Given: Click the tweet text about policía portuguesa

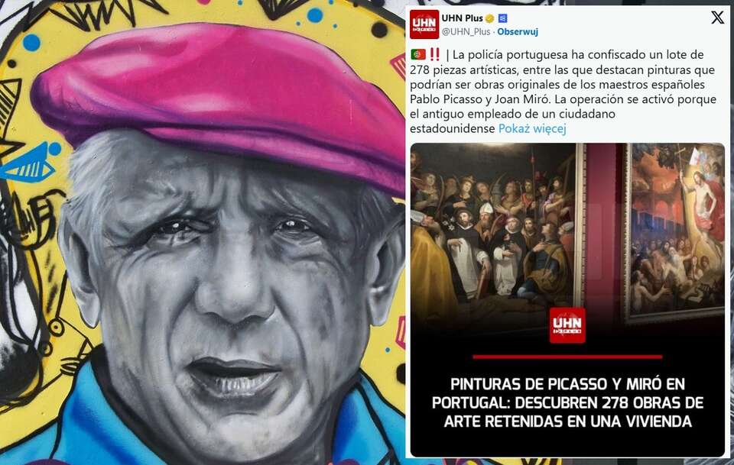Looking at the screenshot, I should point(563,92).
